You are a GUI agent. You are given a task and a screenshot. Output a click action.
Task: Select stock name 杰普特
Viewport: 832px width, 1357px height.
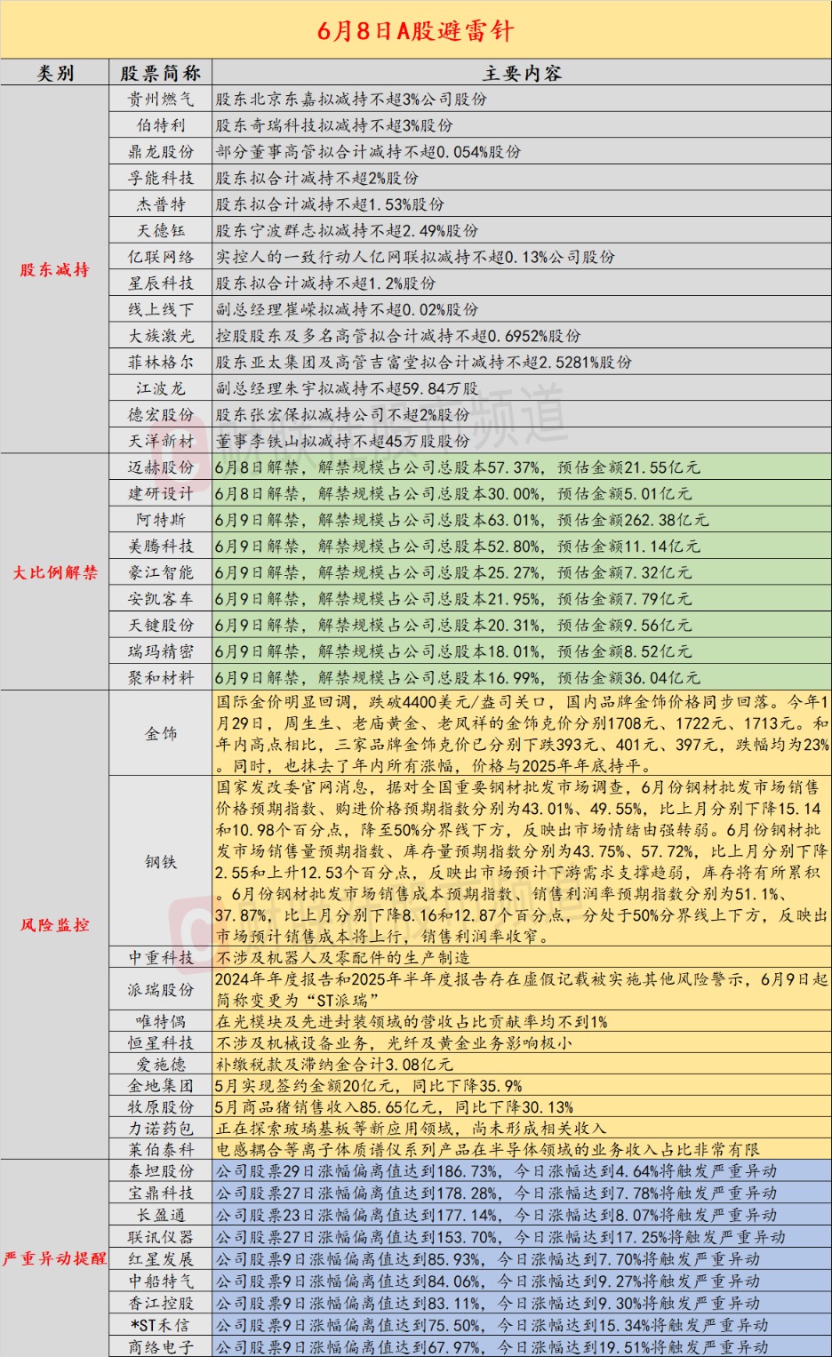pos(161,204)
